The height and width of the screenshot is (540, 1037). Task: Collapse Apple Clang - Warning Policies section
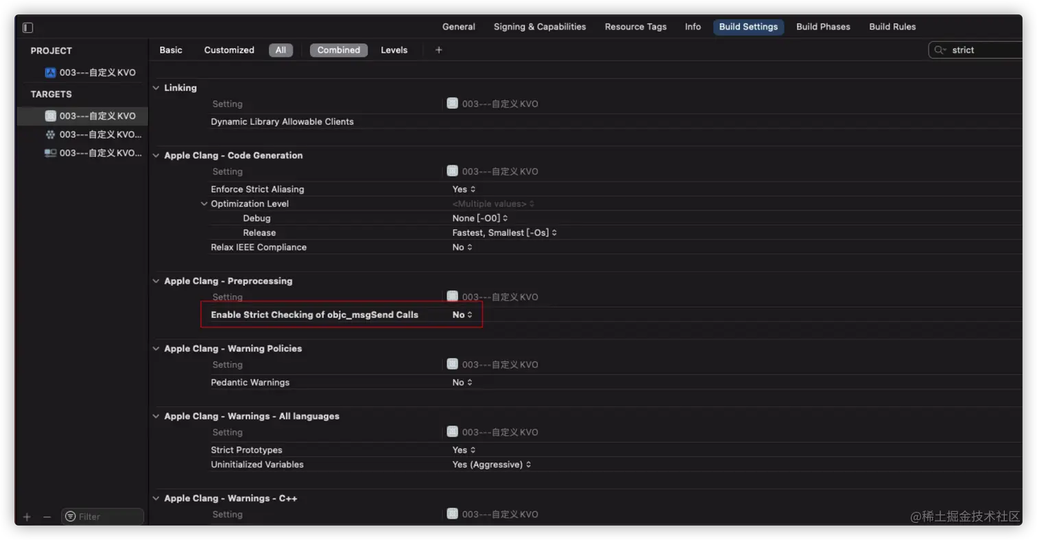point(156,349)
